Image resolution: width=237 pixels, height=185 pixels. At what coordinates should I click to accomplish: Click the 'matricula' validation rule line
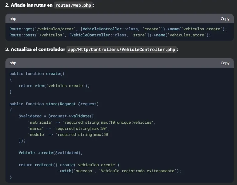pos(92,122)
